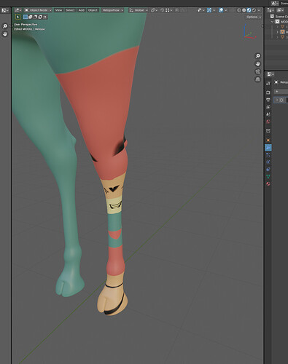288x364 pixels.
Task: Open the pivot point dropdown
Action: (155, 10)
